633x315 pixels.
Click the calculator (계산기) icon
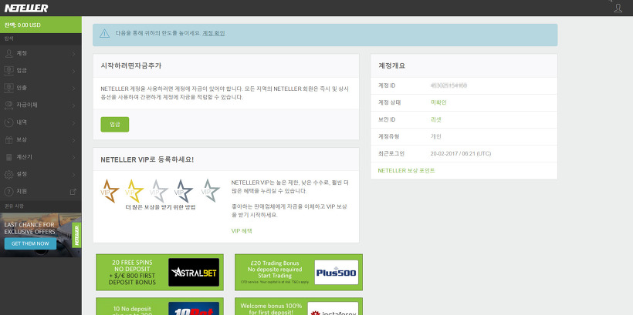pos(9,157)
